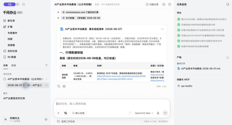This screenshot has width=232, height=125.
Task: Toggle the 确认今日日期 todo checkmark
Action: point(179,19)
